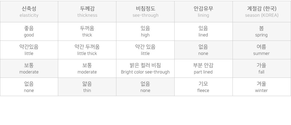The height and width of the screenshot is (125, 291).
Task: Click the 'fleece' lining cell
Action: point(203,87)
